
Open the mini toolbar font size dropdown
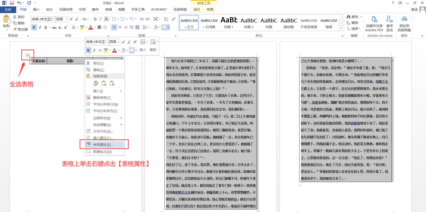click(119, 42)
